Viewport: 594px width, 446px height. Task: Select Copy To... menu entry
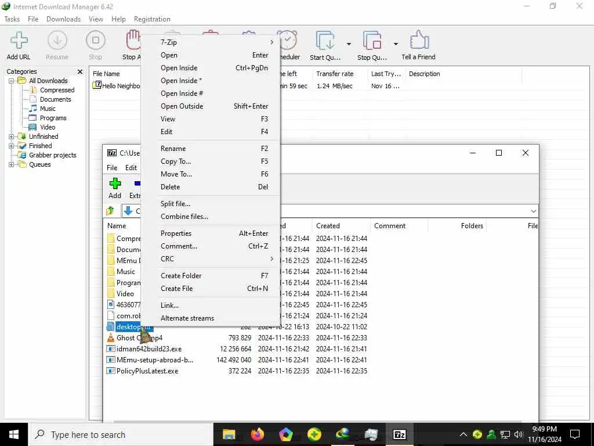tap(210, 161)
